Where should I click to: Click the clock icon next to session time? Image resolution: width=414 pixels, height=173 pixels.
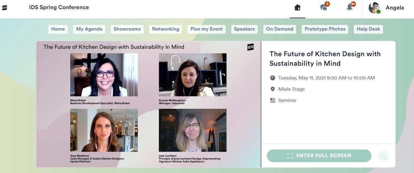[x=272, y=78]
